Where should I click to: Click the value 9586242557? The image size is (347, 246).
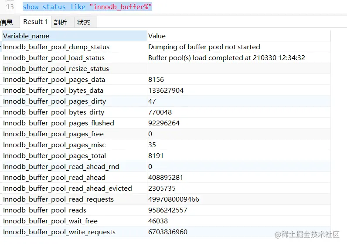pos(168,210)
